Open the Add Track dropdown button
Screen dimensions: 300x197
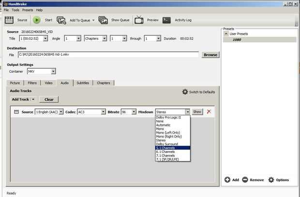pyautogui.click(x=23, y=99)
